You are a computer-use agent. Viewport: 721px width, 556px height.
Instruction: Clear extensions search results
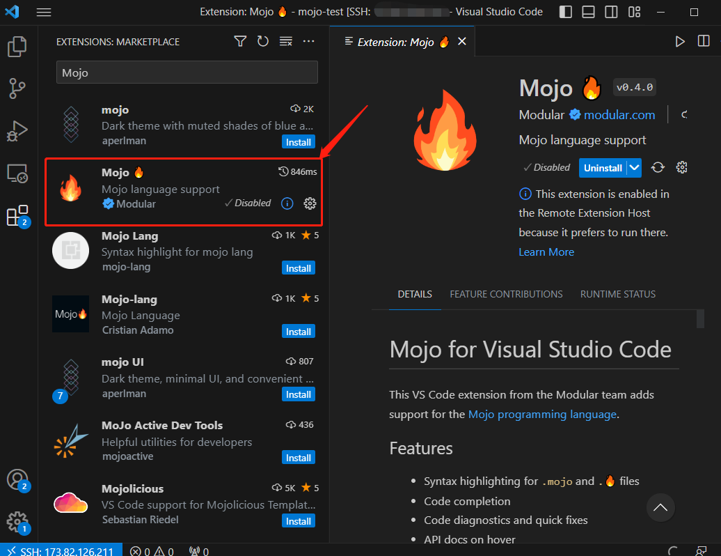286,41
